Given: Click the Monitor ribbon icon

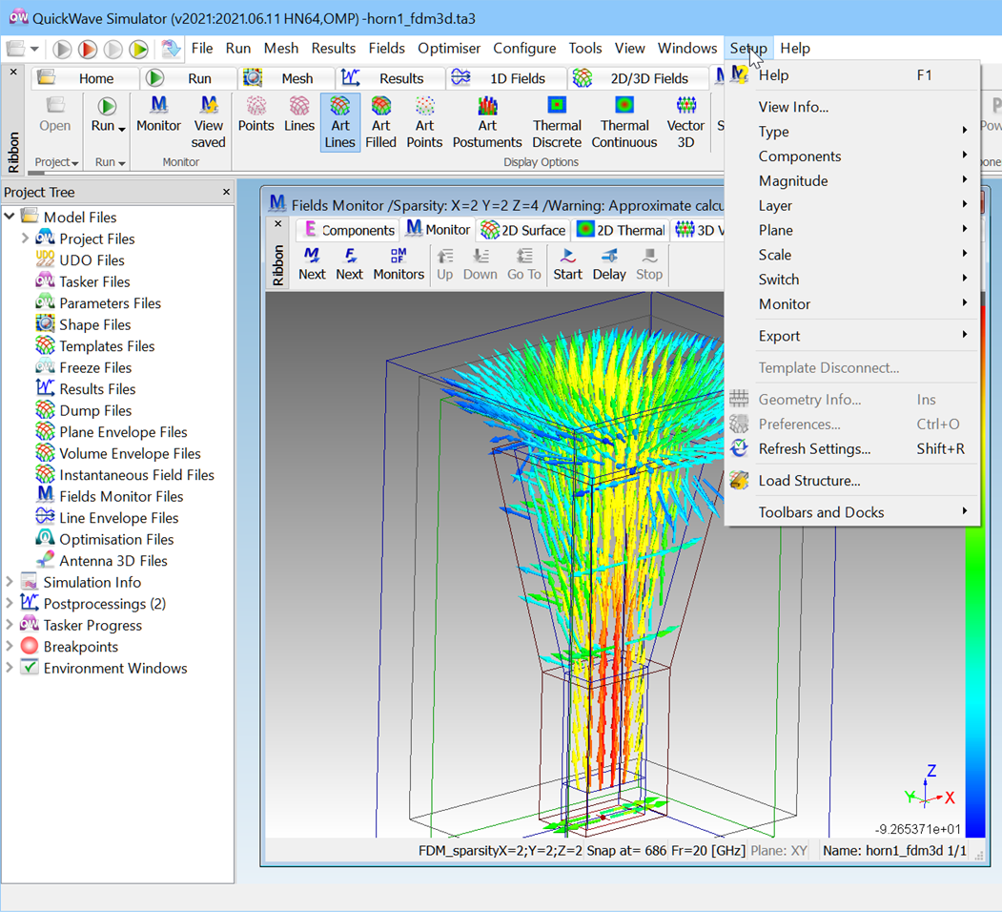Looking at the screenshot, I should 158,114.
